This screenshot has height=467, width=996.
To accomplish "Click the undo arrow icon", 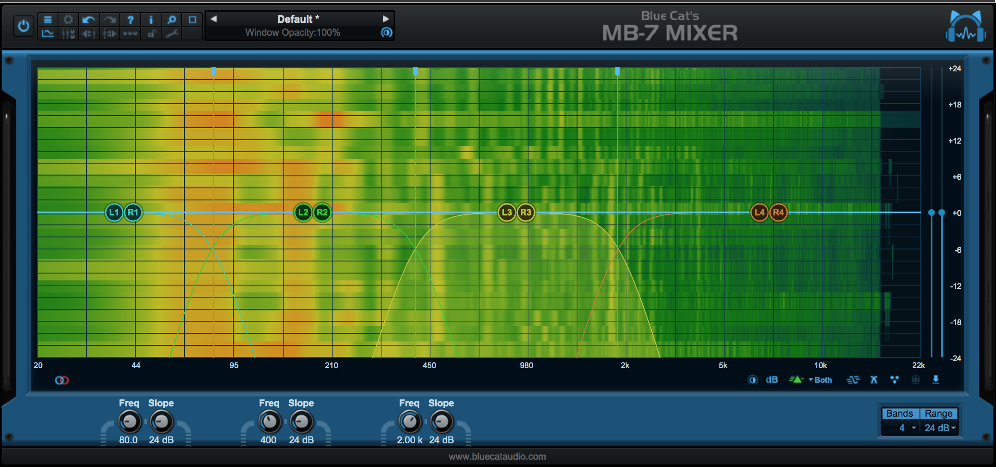I will click(89, 19).
